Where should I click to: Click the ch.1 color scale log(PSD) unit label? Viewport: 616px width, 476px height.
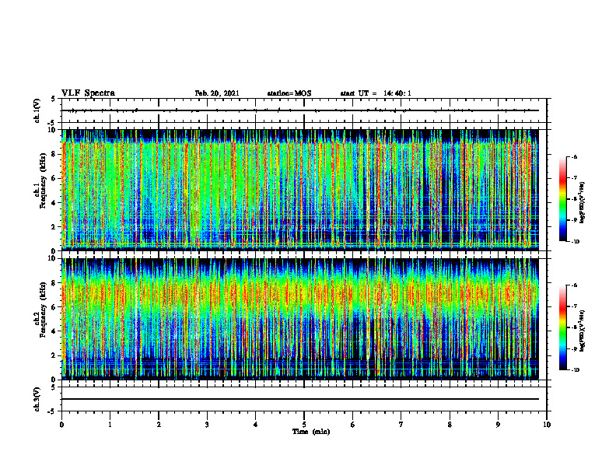583,202
